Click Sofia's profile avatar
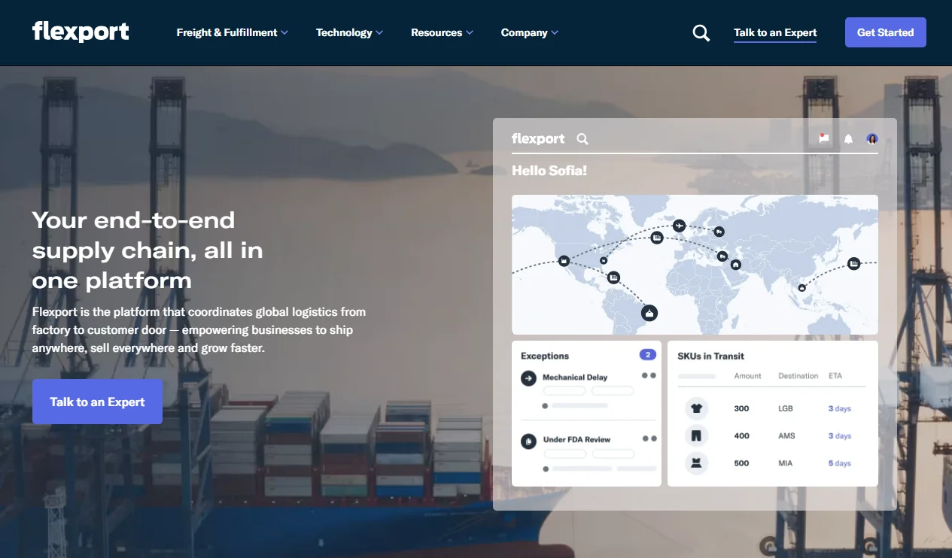952x558 pixels. (872, 138)
